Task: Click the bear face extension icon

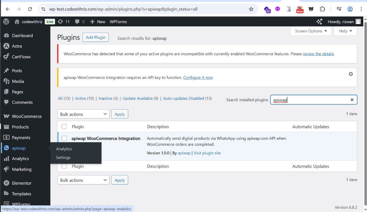Action: tap(311, 9)
